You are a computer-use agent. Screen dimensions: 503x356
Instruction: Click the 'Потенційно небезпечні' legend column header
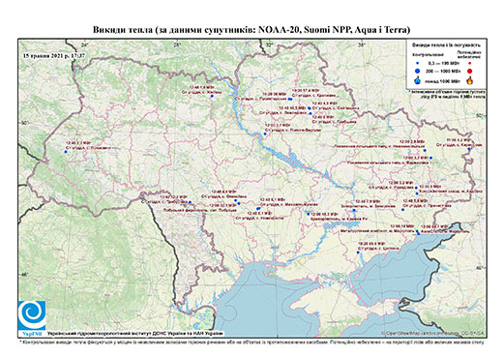469,54
